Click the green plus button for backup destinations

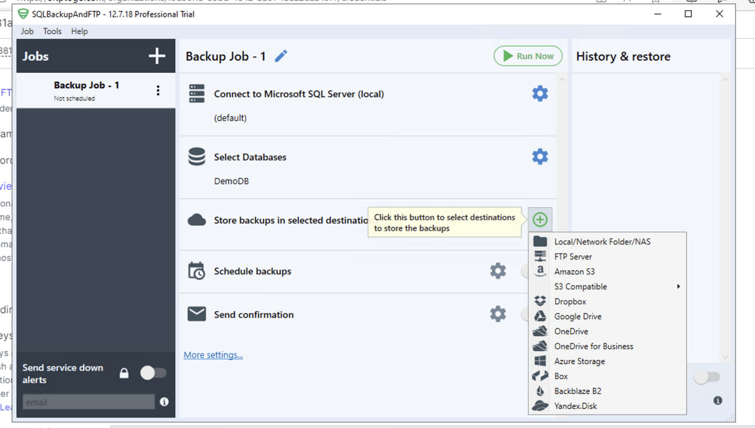point(540,219)
